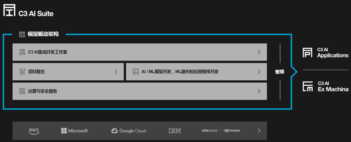Click the 资料整合 row icon
This screenshot has height=142, width=351.
22,72
